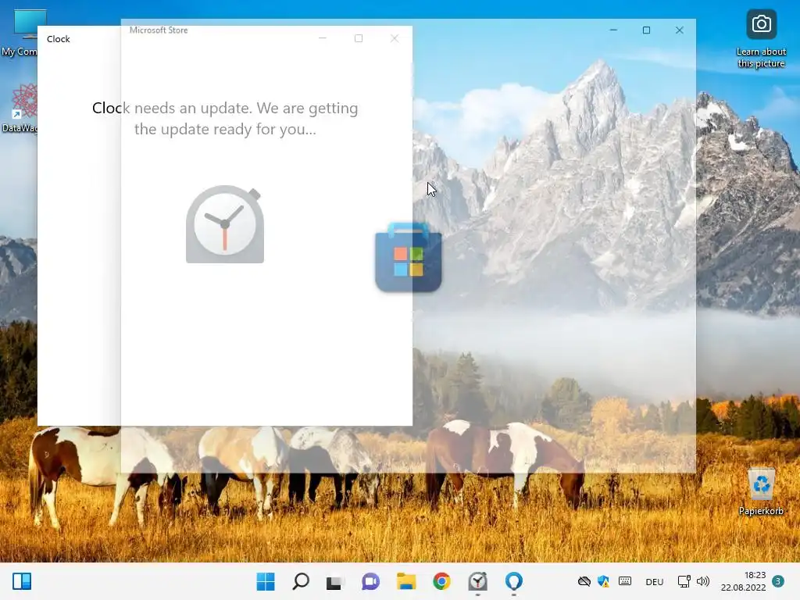Select the DataWa desktop shortcut
This screenshot has height=600, width=800.
point(20,109)
